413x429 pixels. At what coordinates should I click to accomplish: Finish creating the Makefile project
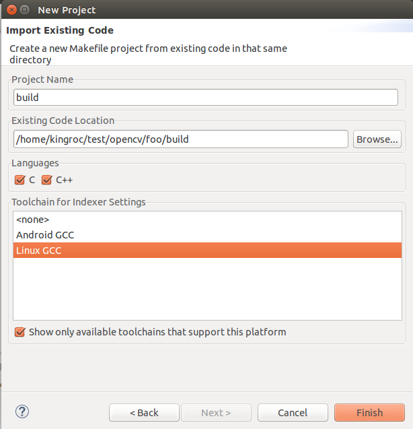click(x=369, y=413)
